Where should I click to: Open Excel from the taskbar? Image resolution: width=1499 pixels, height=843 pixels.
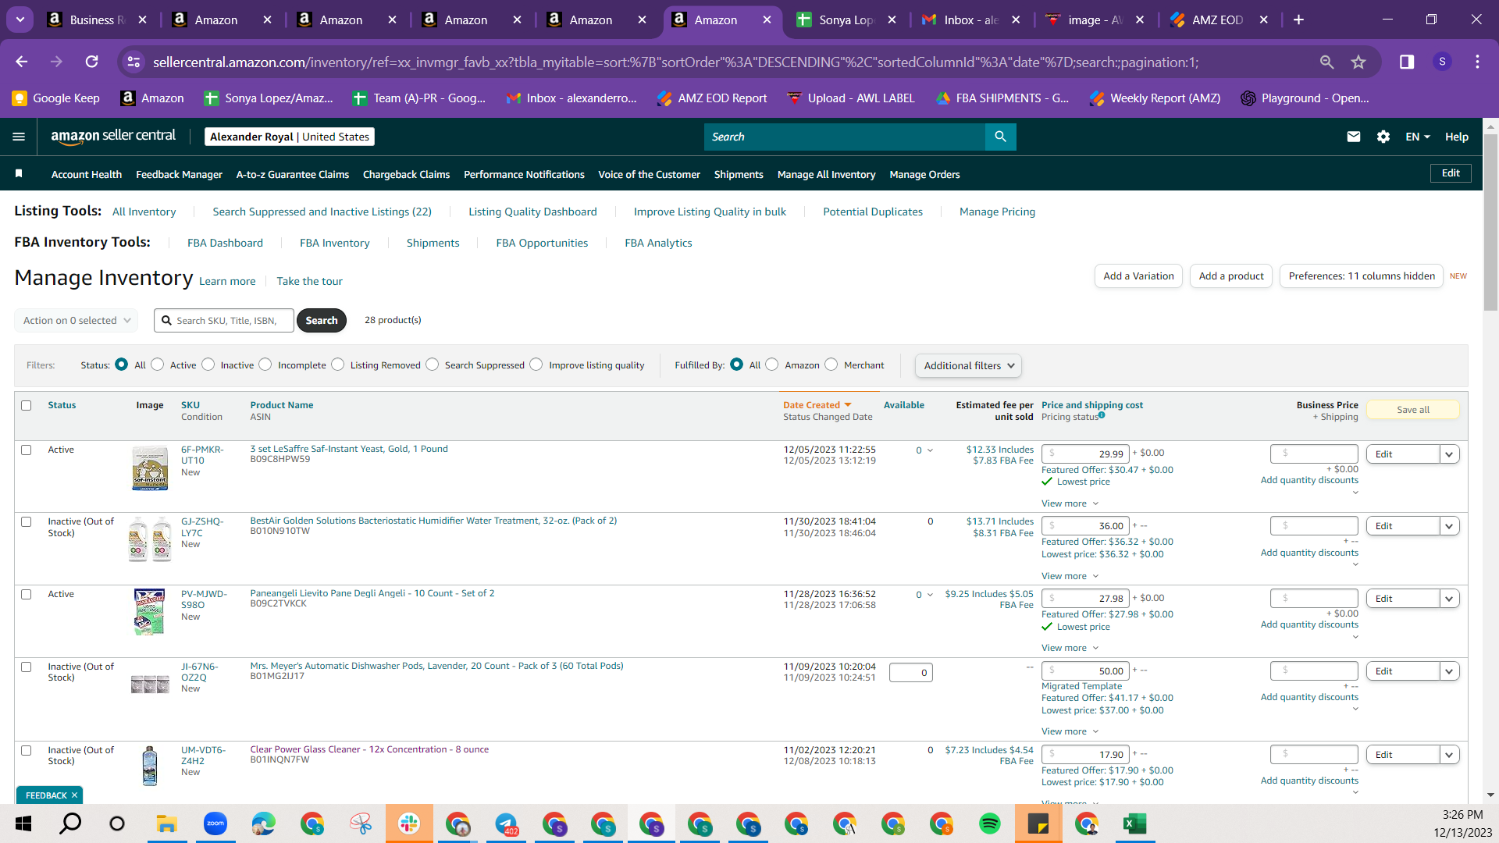click(1134, 823)
